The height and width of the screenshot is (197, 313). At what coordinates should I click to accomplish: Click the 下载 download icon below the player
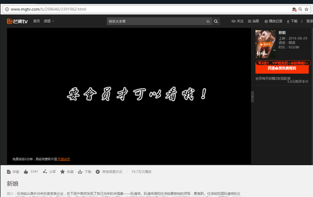[80, 172]
